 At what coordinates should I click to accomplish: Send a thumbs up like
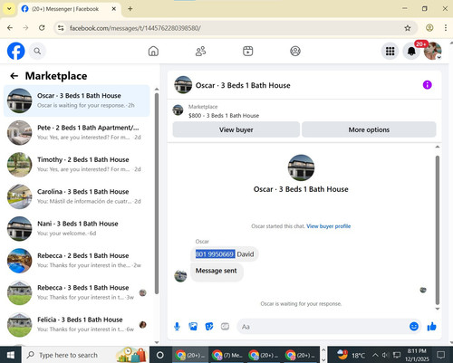[431, 326]
